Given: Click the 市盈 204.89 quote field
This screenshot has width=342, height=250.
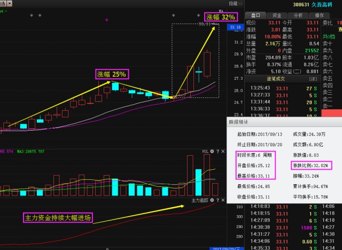Looking at the screenshot, I should (263, 57).
